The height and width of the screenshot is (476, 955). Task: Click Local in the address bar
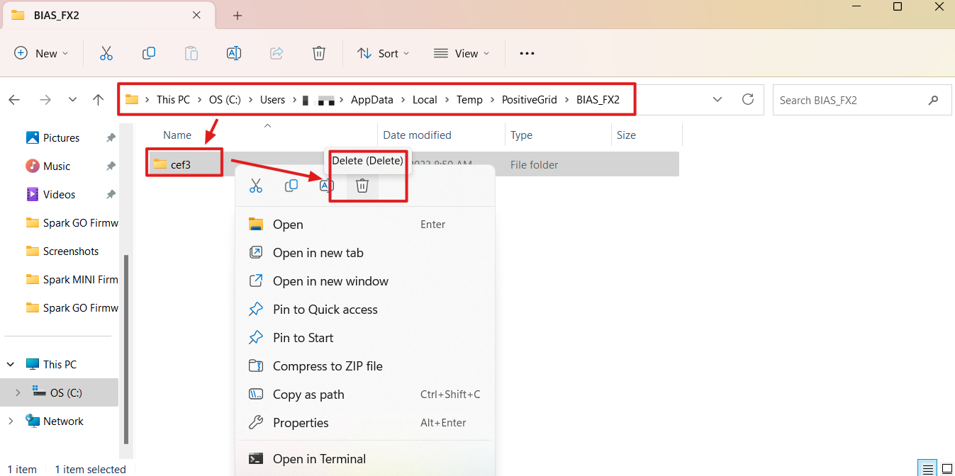[x=425, y=100]
